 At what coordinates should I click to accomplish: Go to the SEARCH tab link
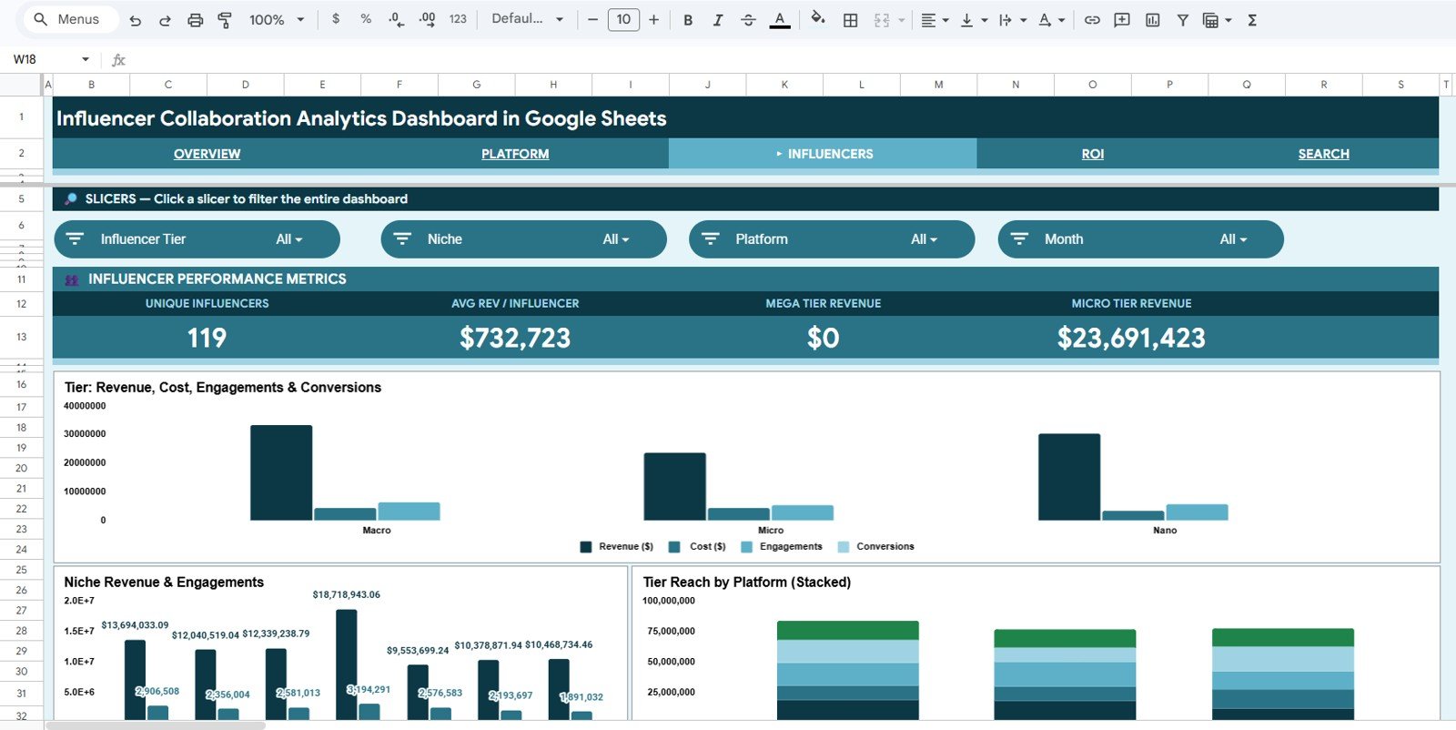coord(1323,154)
